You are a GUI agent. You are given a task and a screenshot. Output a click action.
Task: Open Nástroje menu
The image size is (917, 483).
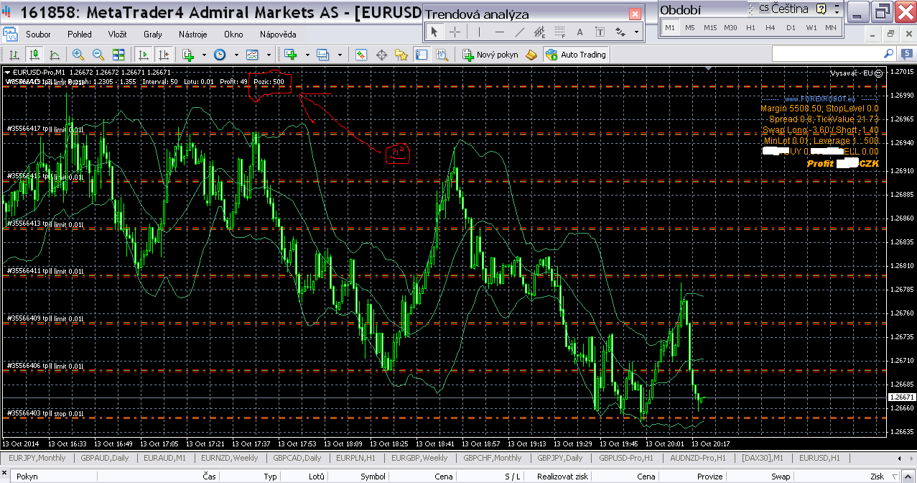(193, 34)
